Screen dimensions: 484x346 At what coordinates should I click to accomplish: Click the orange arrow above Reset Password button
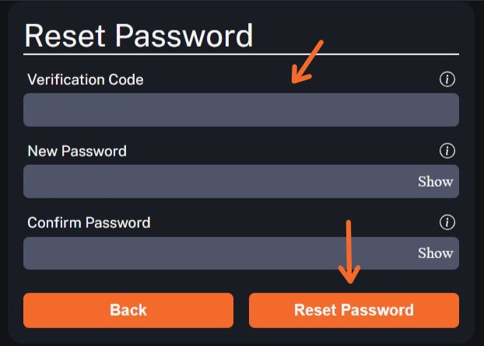click(349, 252)
